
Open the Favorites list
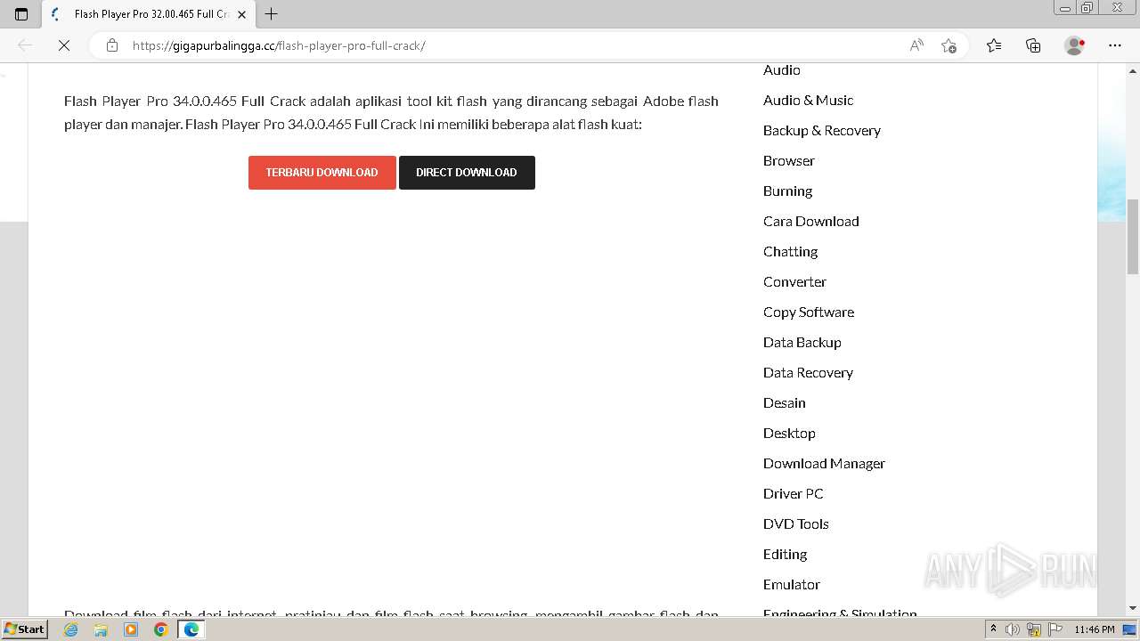click(x=994, y=45)
